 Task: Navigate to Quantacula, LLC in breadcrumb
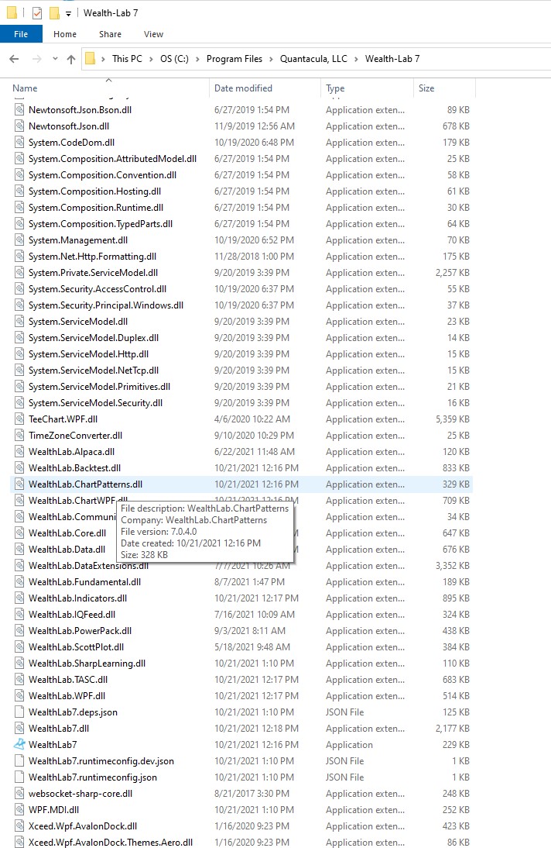(x=313, y=59)
